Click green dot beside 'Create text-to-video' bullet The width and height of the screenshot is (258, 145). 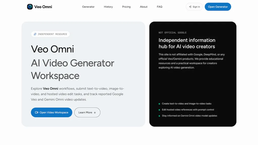159,104
